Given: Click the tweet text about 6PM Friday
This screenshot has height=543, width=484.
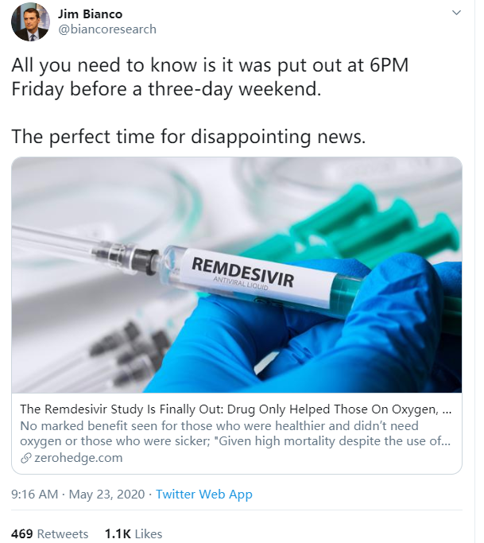Looking at the screenshot, I should click(x=210, y=76).
